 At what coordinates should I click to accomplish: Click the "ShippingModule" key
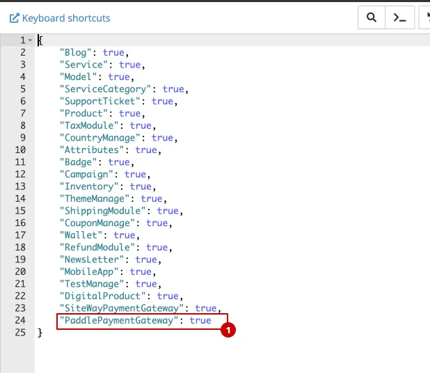tap(103, 211)
